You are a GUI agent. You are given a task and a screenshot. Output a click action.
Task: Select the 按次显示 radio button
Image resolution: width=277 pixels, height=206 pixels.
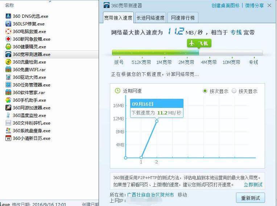coord(205,91)
